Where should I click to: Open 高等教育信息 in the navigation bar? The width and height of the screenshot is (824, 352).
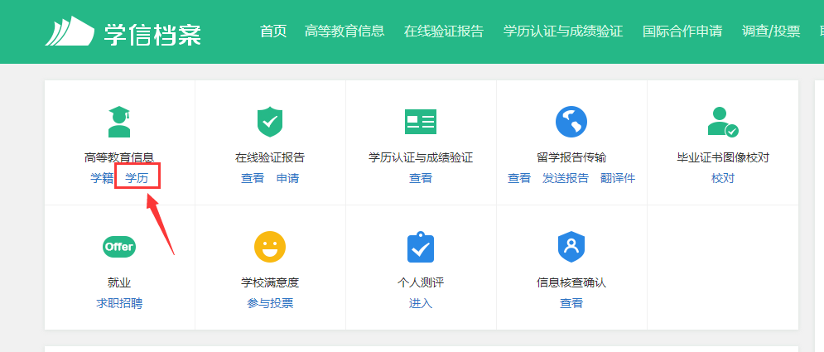pos(345,31)
